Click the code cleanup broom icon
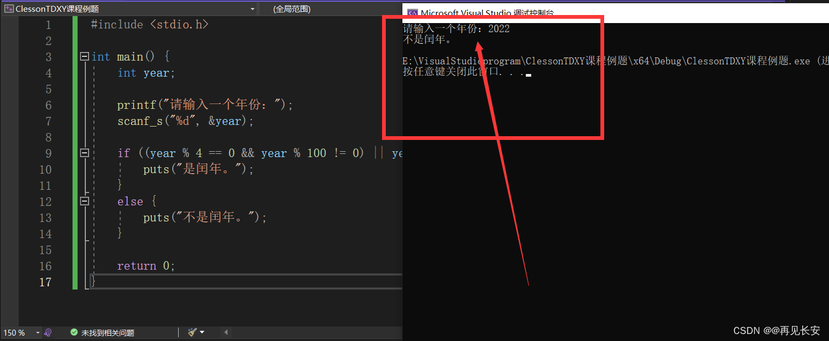The image size is (829, 341). point(192,332)
